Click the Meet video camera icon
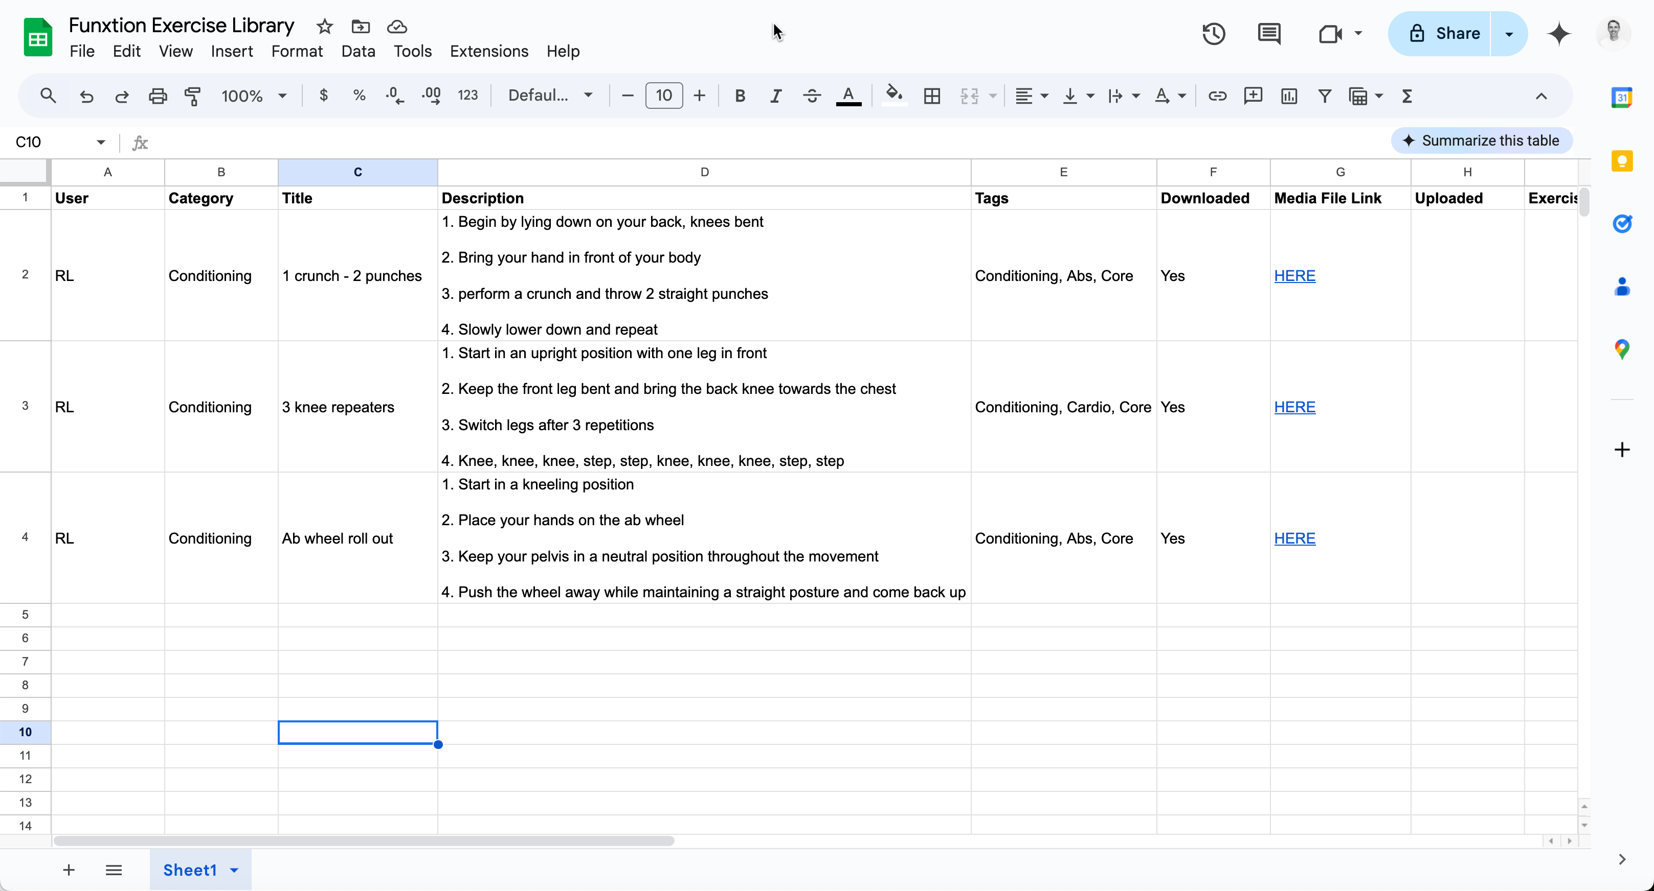 1330,33
